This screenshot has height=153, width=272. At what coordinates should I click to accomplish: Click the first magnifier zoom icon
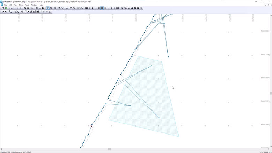coord(122,8)
